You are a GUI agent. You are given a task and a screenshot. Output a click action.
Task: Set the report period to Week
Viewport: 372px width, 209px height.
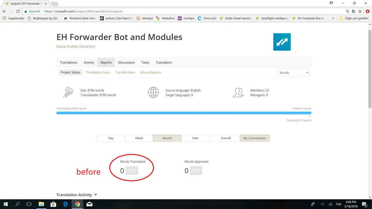pyautogui.click(x=139, y=138)
